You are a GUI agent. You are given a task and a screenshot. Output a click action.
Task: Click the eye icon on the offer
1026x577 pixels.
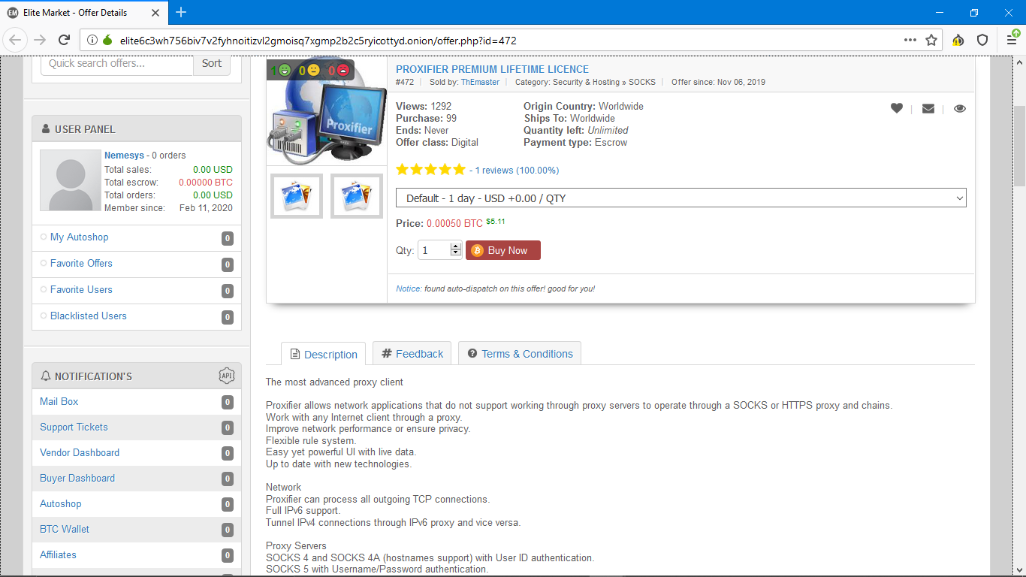[960, 108]
